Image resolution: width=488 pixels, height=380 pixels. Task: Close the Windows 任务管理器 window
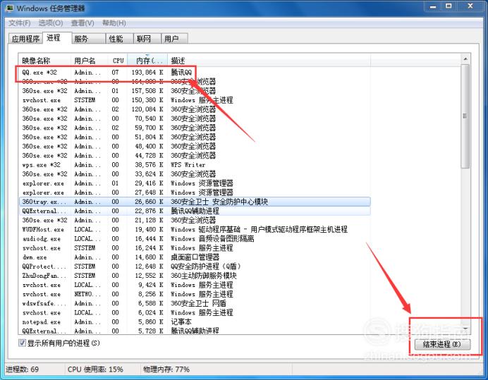coord(470,6)
